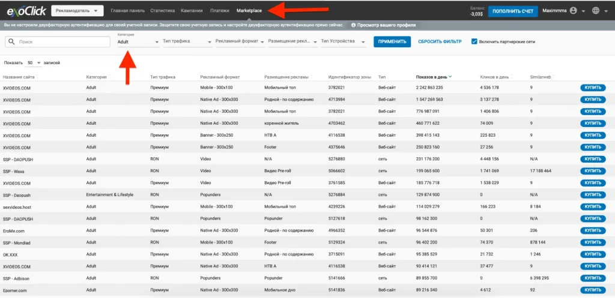The height and width of the screenshot is (298, 615).
Task: Buy the Eporner.com Native Ad placement
Action: coord(593,290)
